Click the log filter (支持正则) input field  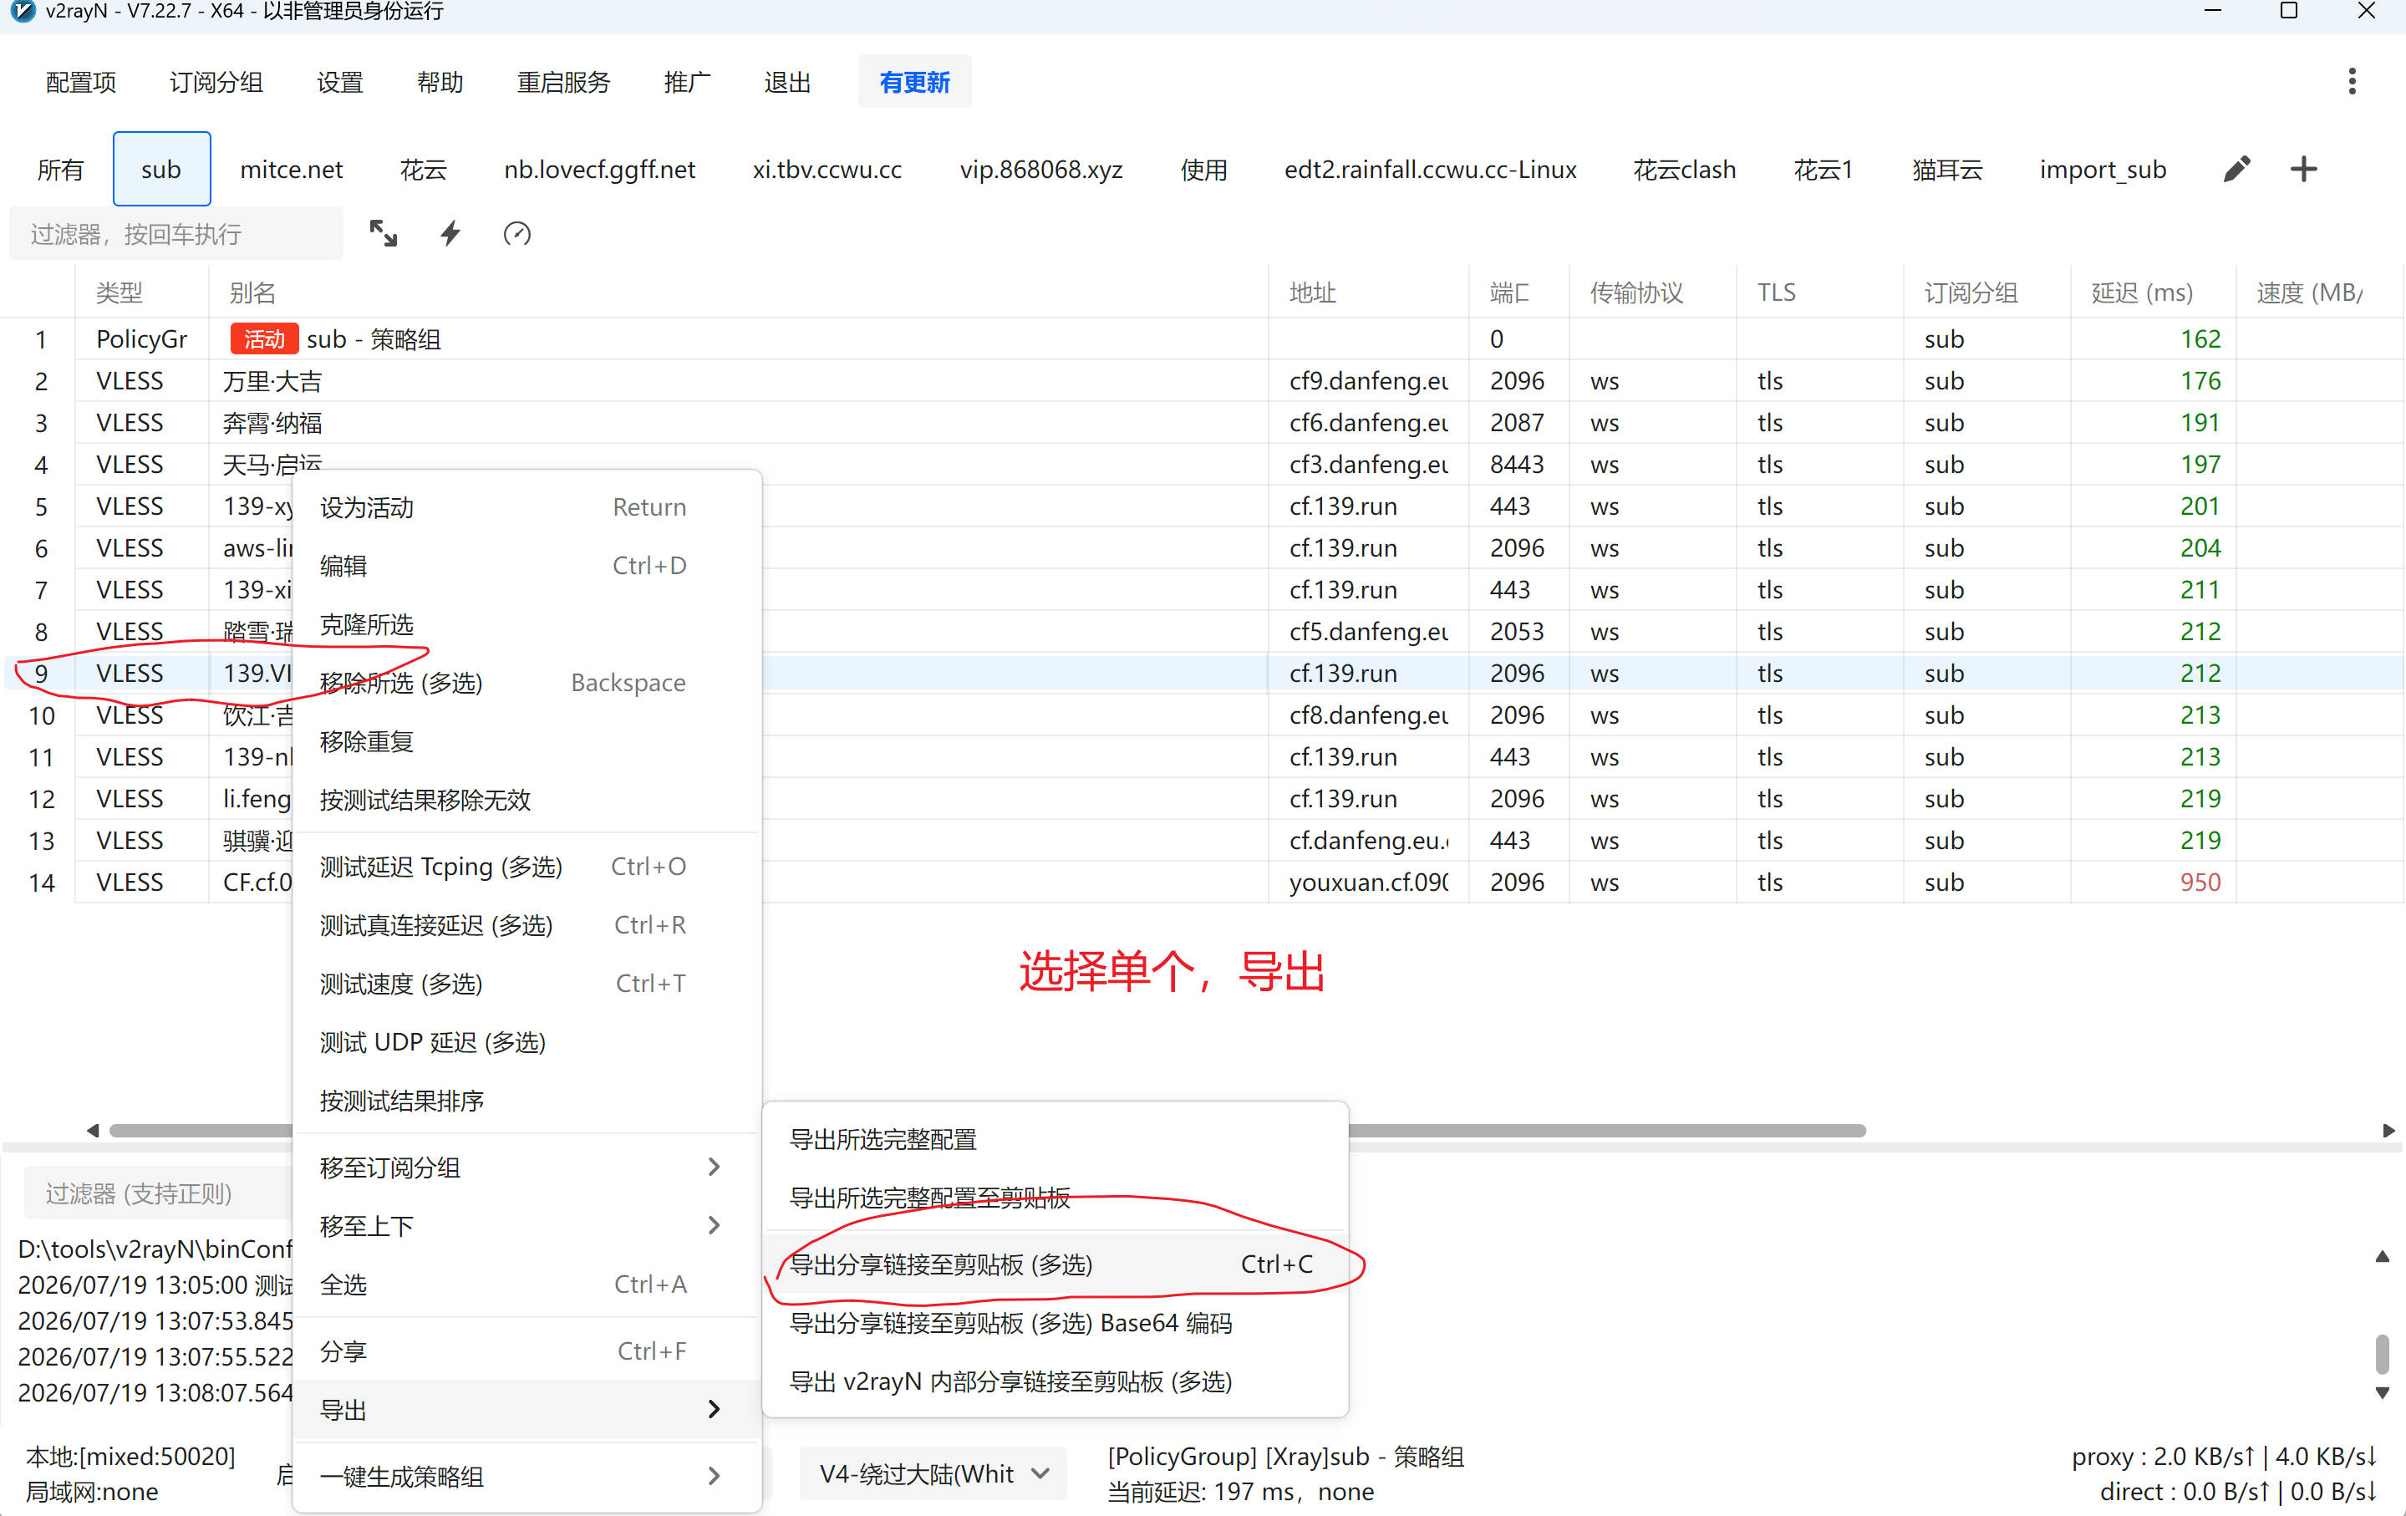point(160,1193)
